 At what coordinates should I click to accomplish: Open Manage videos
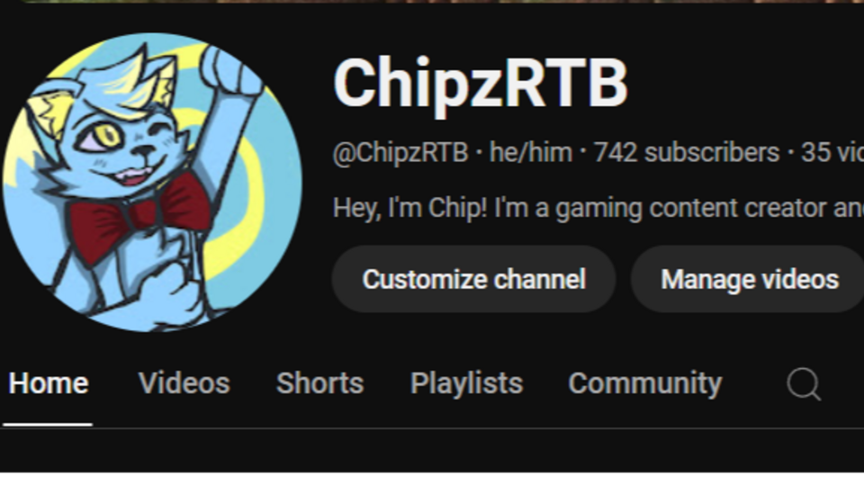tap(748, 279)
